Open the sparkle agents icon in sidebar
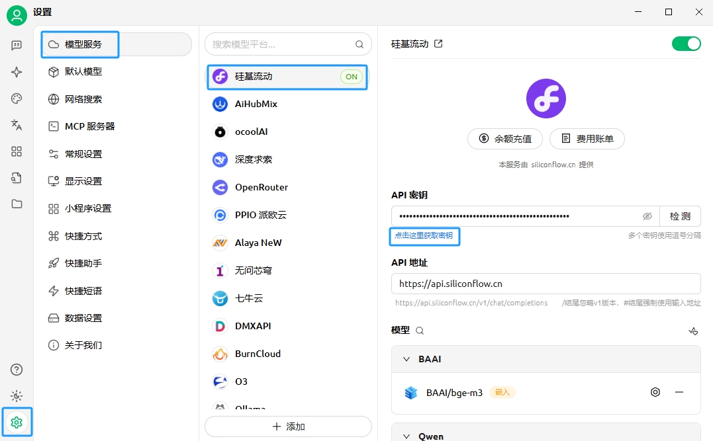 click(17, 72)
